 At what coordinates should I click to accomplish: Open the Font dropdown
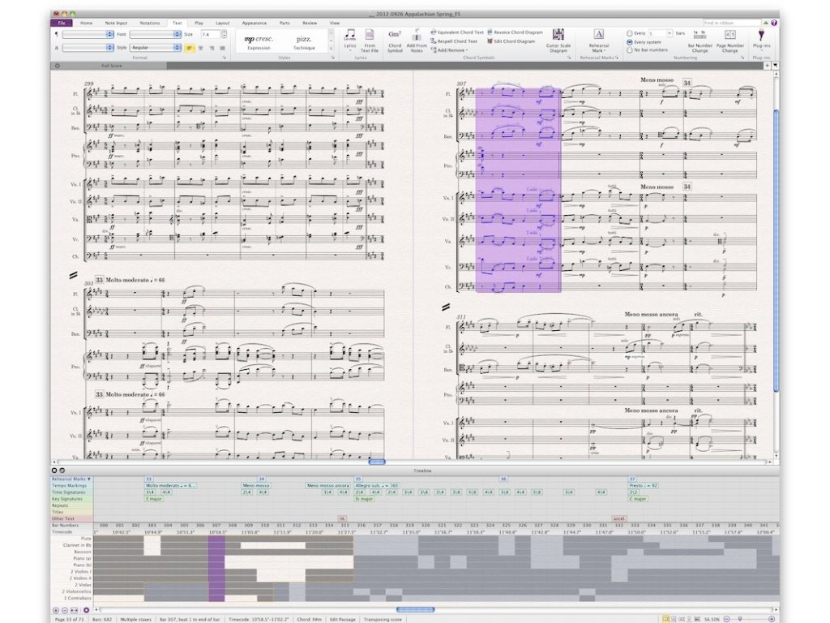pyautogui.click(x=155, y=34)
